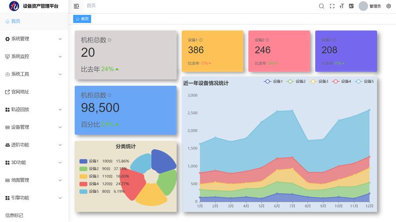This screenshot has width=396, height=222.
Task: Click the platform logo icon
Action: click(14, 6)
